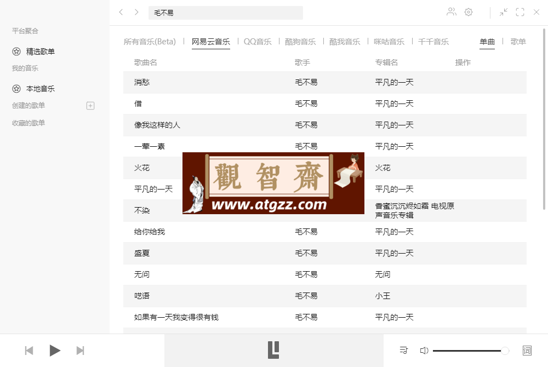Select the song 消愁

click(142, 82)
